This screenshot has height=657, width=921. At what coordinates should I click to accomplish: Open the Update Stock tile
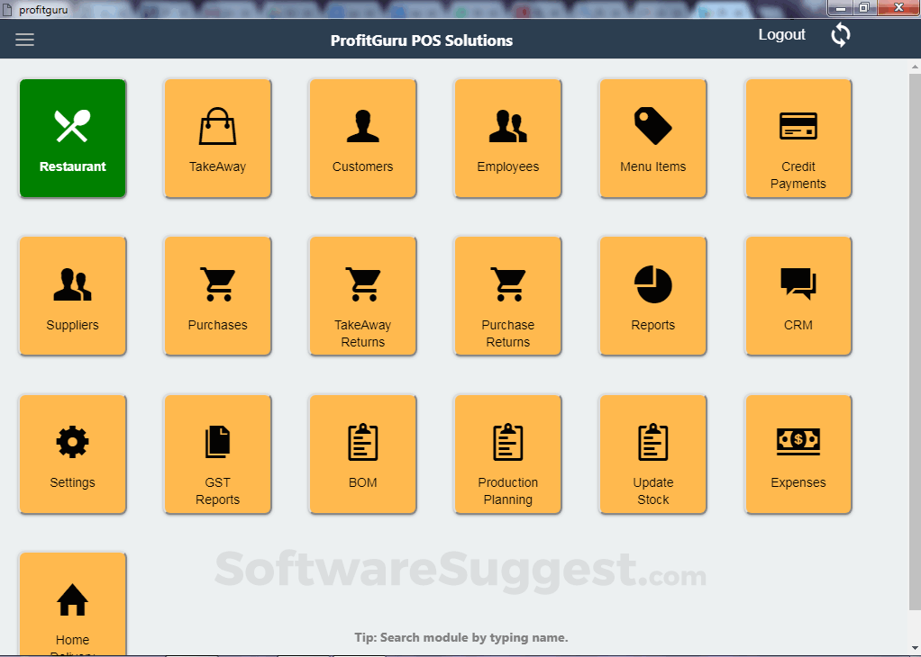tap(653, 454)
